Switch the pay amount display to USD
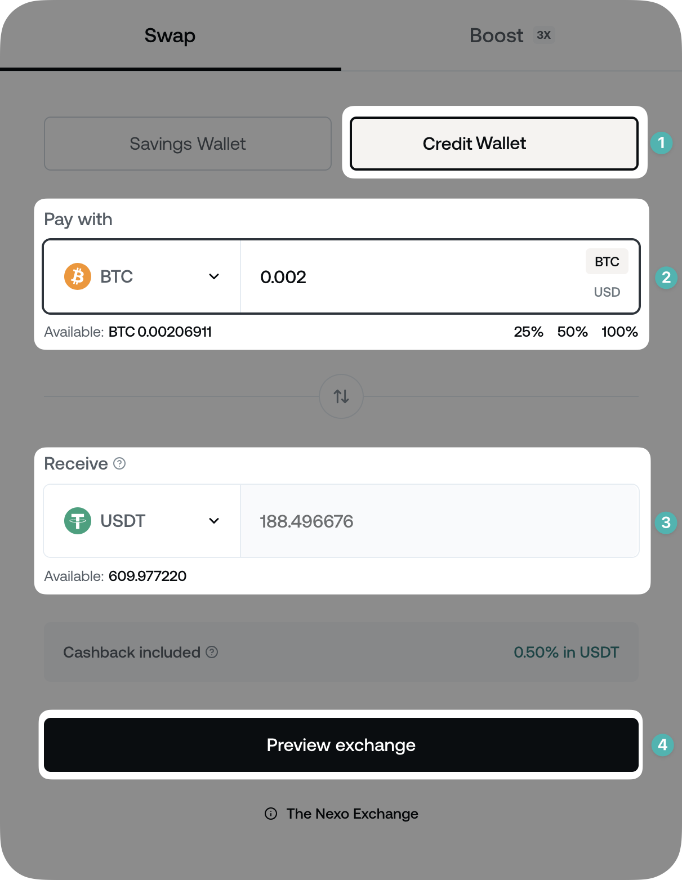The height and width of the screenshot is (880, 682). 607,292
